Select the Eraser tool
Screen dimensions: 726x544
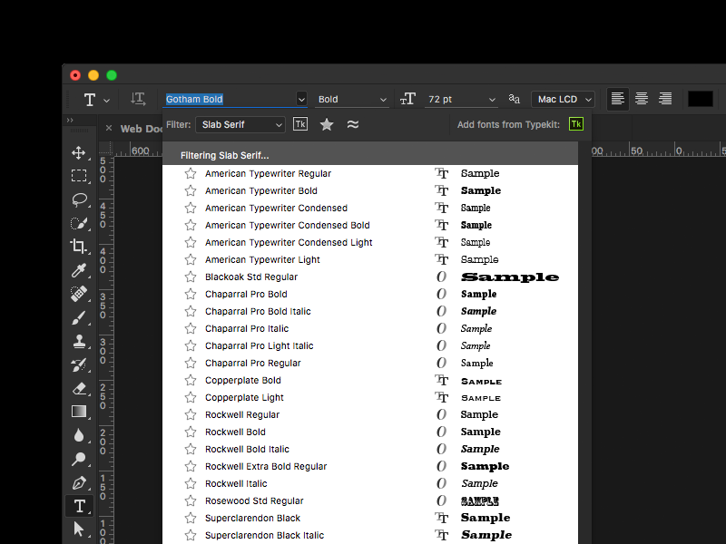coord(79,388)
